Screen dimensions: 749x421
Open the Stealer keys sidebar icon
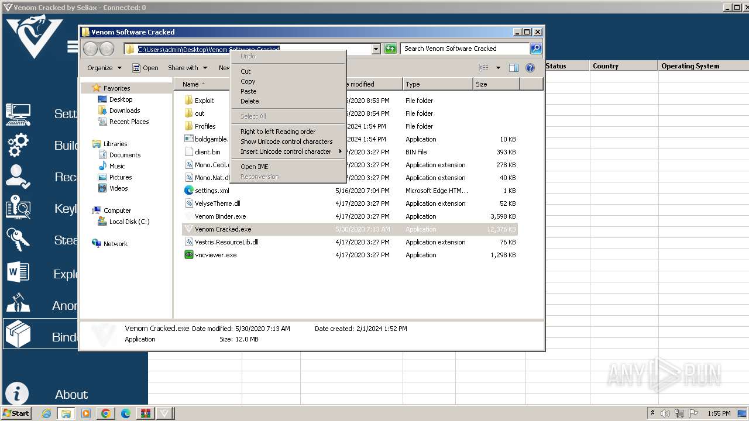(18, 240)
